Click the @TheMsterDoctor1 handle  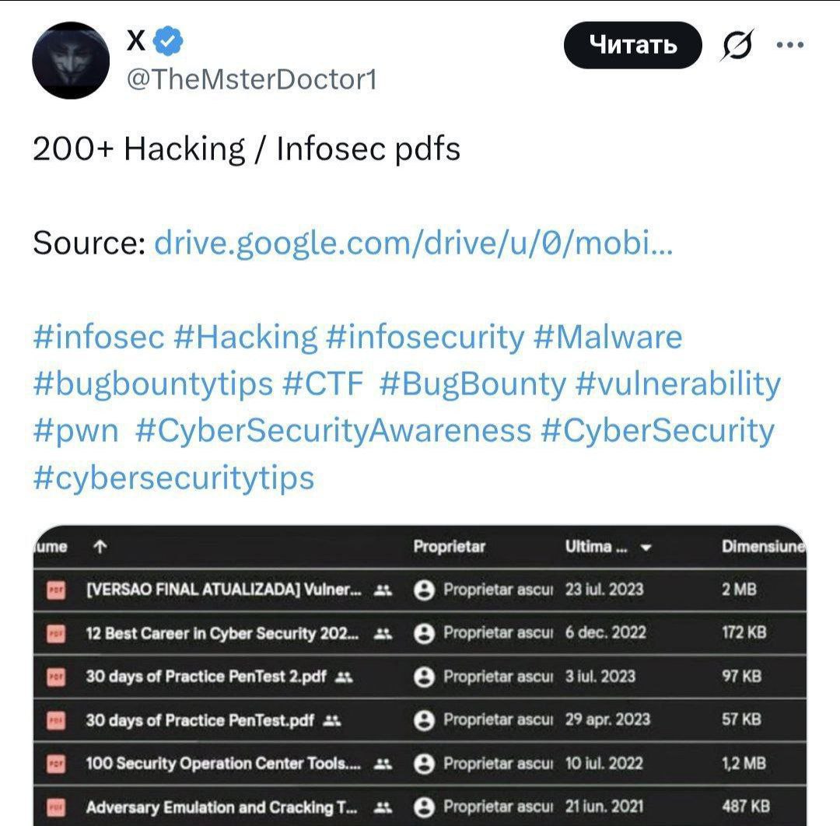(251, 79)
